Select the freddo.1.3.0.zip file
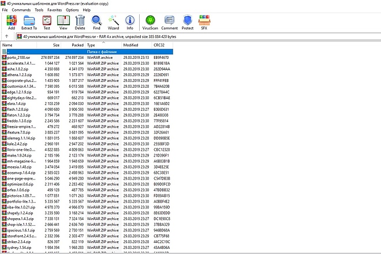The height and width of the screenshot is (254, 381). (x=19, y=121)
